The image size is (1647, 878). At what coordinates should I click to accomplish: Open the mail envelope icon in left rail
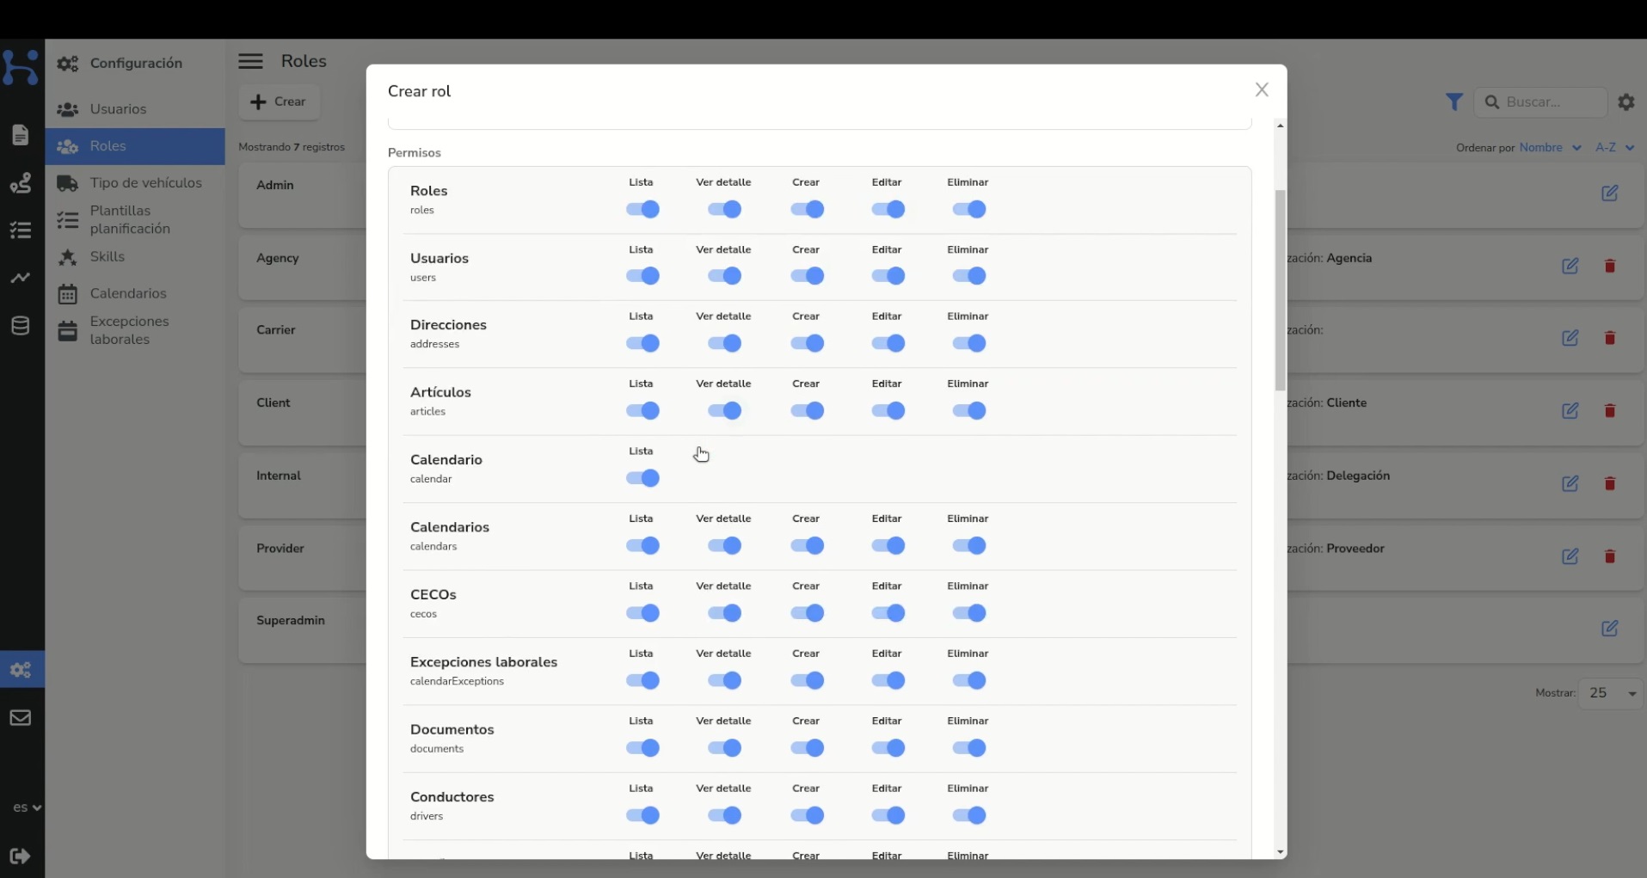tap(21, 718)
